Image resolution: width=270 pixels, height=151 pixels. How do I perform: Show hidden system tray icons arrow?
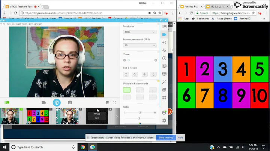click(218, 147)
